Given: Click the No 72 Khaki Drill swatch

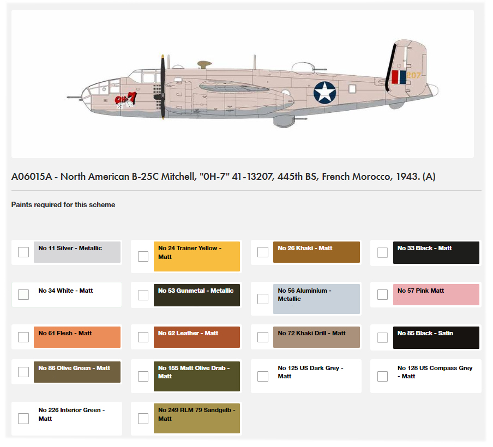Looking at the screenshot, I should tap(316, 337).
